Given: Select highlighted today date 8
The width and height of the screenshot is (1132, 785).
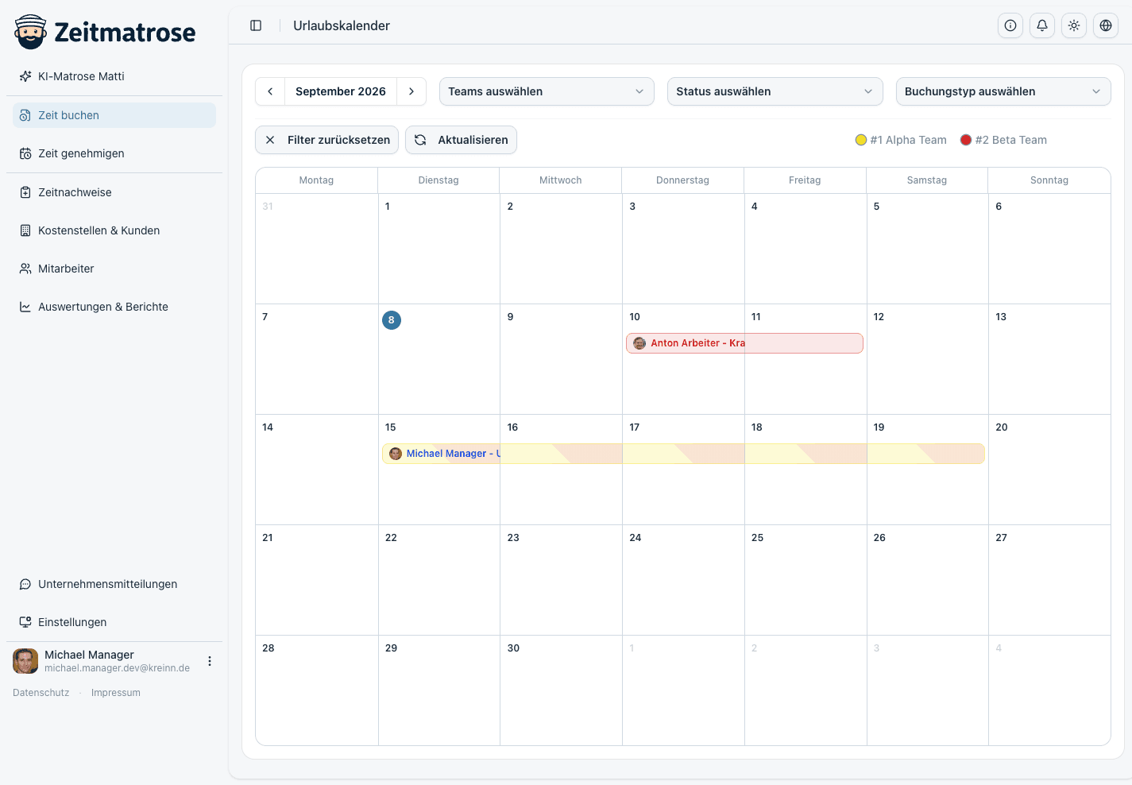Looking at the screenshot, I should [392, 320].
